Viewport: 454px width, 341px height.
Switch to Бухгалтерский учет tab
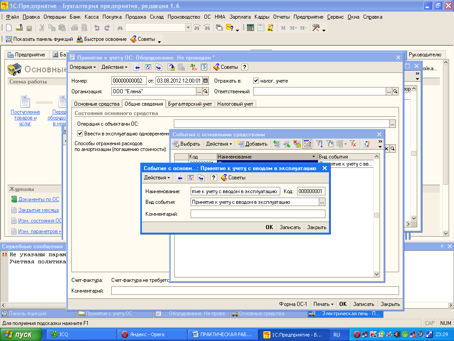pyautogui.click(x=190, y=104)
